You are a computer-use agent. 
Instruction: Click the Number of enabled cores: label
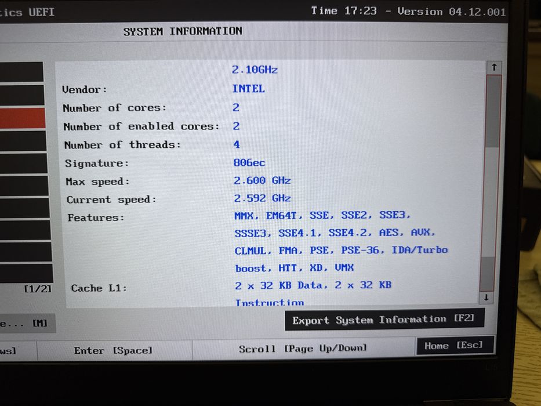click(x=141, y=126)
